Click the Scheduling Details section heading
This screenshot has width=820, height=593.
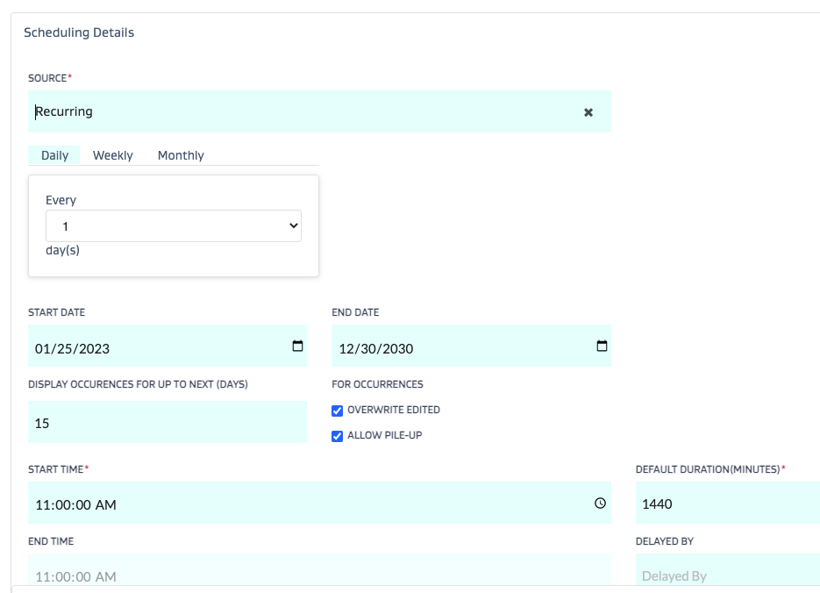[x=79, y=32]
